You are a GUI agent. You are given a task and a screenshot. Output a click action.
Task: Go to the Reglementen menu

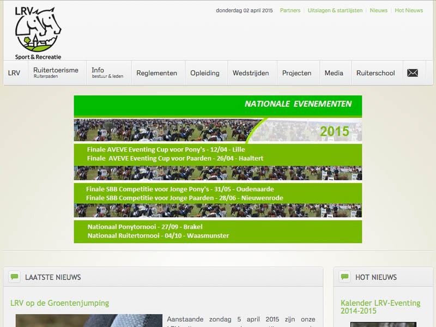click(x=157, y=73)
